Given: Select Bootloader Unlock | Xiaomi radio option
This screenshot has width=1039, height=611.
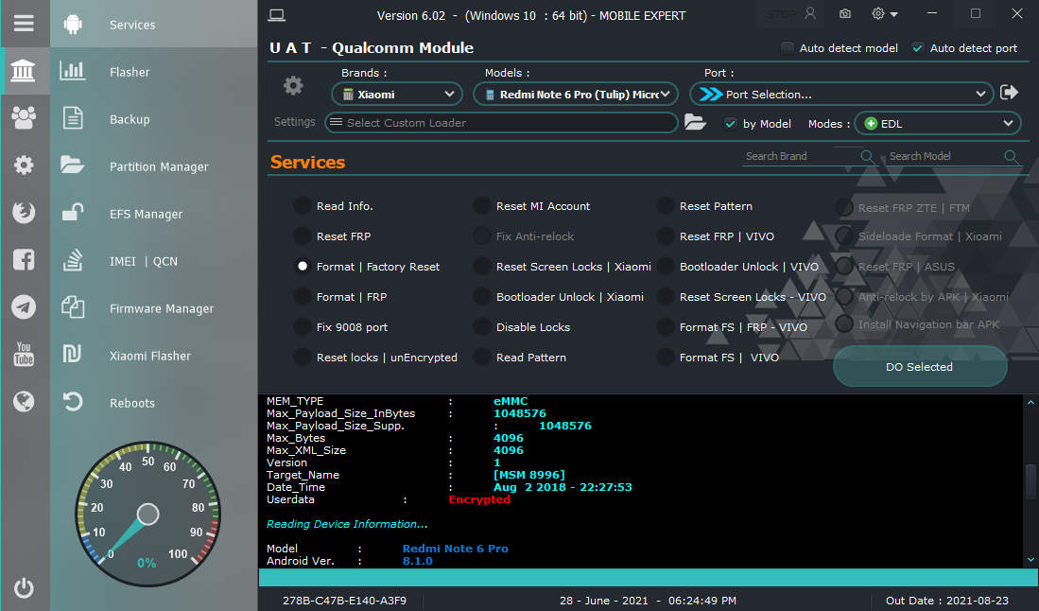Looking at the screenshot, I should point(482,297).
